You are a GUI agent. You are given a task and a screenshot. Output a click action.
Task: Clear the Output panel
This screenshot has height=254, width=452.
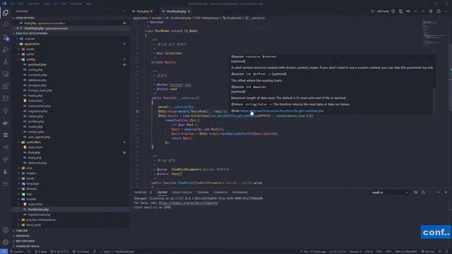coord(416,192)
